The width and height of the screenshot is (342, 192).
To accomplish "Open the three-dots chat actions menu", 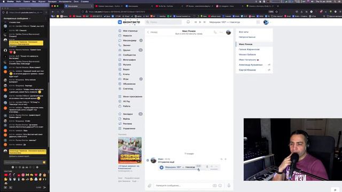I will click(x=221, y=32).
